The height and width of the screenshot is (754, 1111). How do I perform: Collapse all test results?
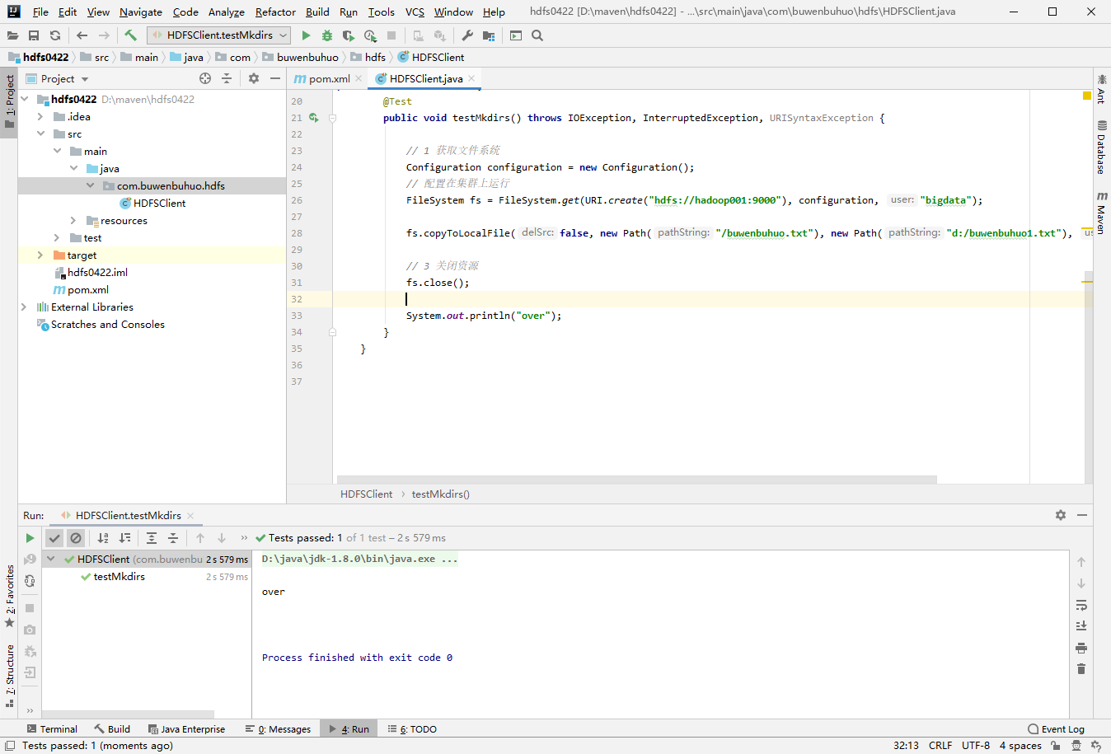[x=173, y=538]
